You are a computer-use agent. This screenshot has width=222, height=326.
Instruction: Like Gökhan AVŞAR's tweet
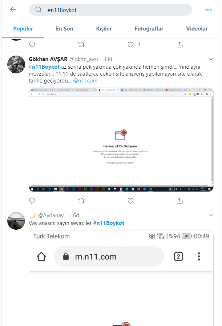[x=130, y=201]
